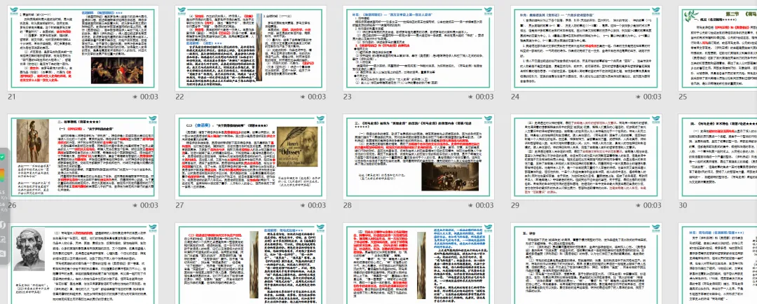This screenshot has height=304, width=757.
Task: Click transition star icon under slide 24
Action: [x=639, y=97]
